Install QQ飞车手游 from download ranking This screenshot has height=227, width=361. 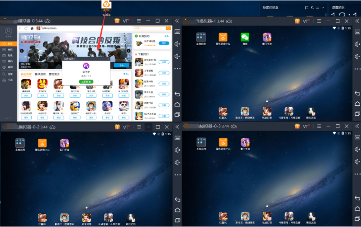(x=164, y=116)
